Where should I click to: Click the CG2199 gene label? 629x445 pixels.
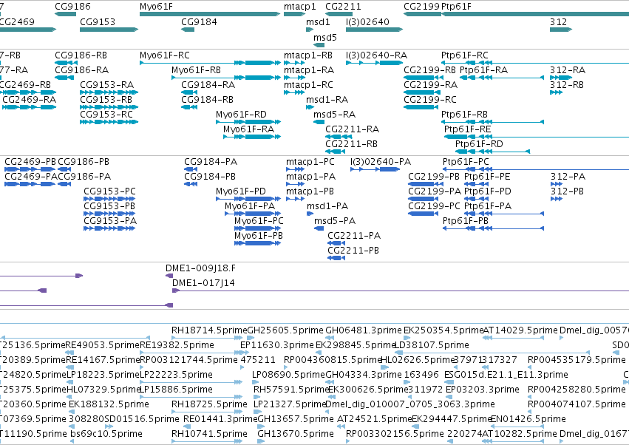click(421, 7)
